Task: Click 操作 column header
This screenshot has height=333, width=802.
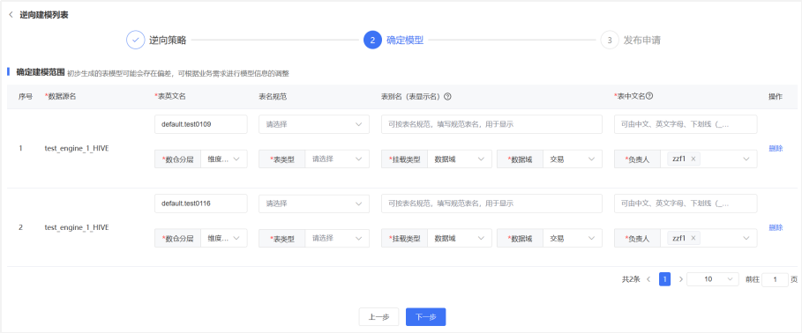Action: (x=776, y=97)
